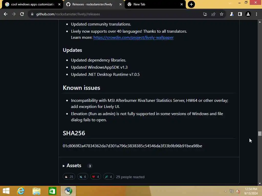Viewport: 262px width, 196px height.
Task: Open the tab search dropdown chevron
Action: (x=230, y=3)
